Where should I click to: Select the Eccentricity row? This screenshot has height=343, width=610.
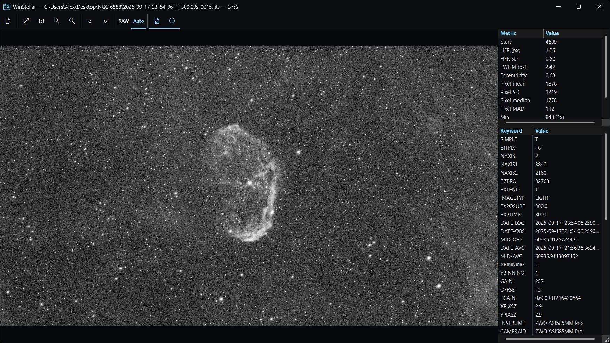click(551, 75)
